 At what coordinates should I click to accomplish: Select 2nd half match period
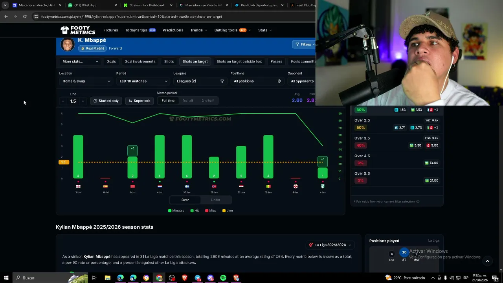click(x=207, y=101)
